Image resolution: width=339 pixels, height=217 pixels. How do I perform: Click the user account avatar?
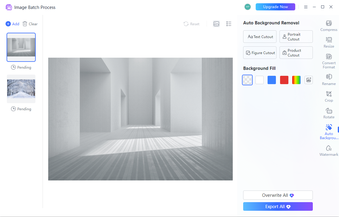click(248, 7)
